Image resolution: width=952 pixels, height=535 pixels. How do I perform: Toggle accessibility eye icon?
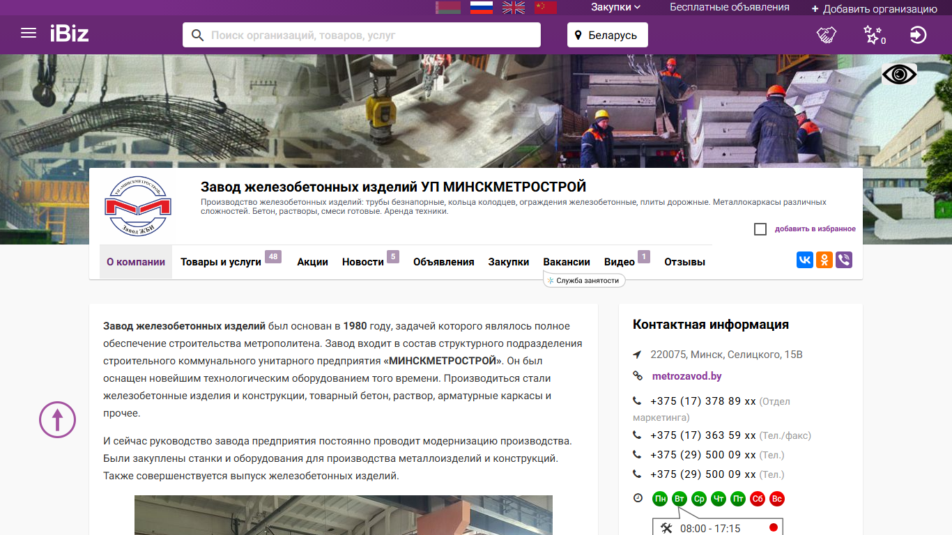[899, 74]
